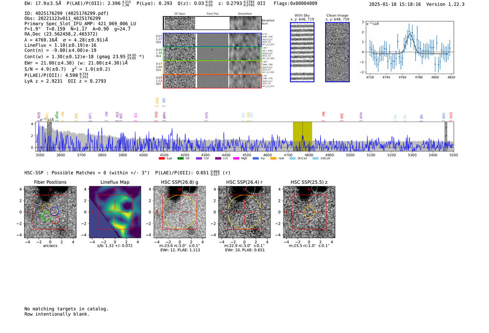Select the red-bordered 2D spectrum row
The image size is (489, 333).
tap(212, 81)
